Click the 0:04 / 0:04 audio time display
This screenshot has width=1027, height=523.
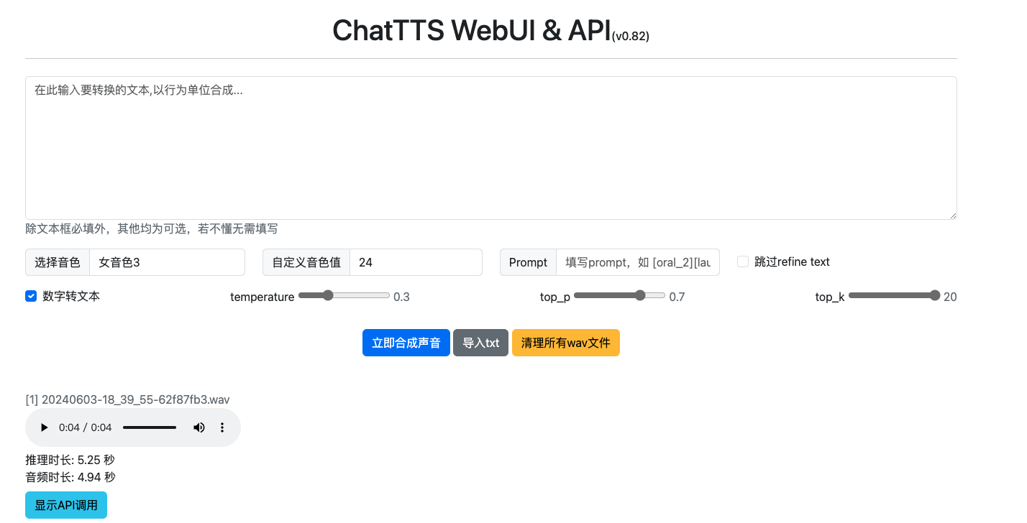tap(86, 427)
